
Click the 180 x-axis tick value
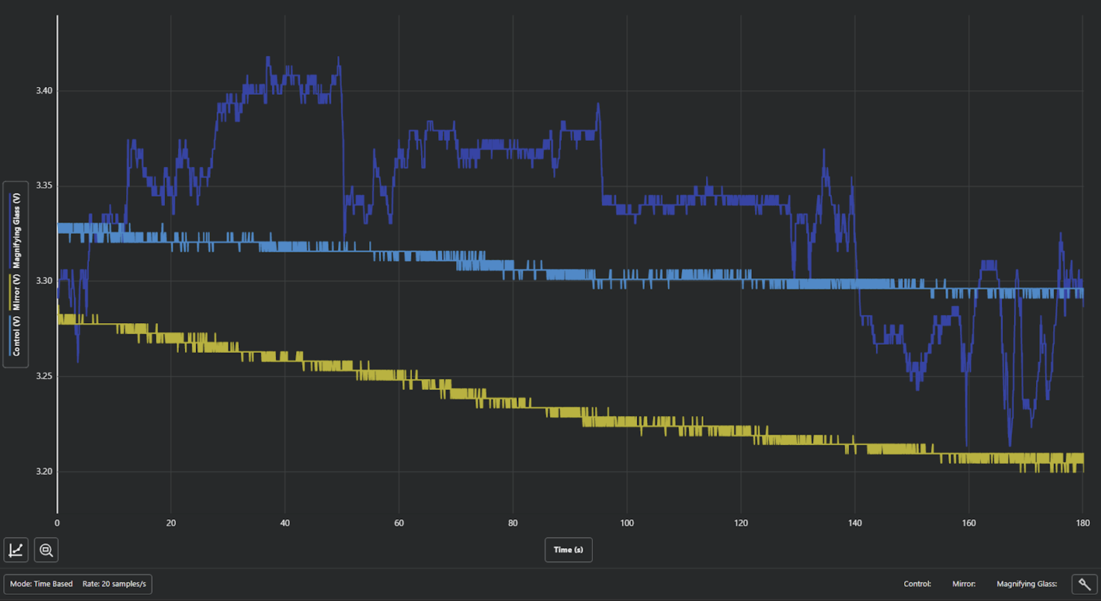[1083, 523]
